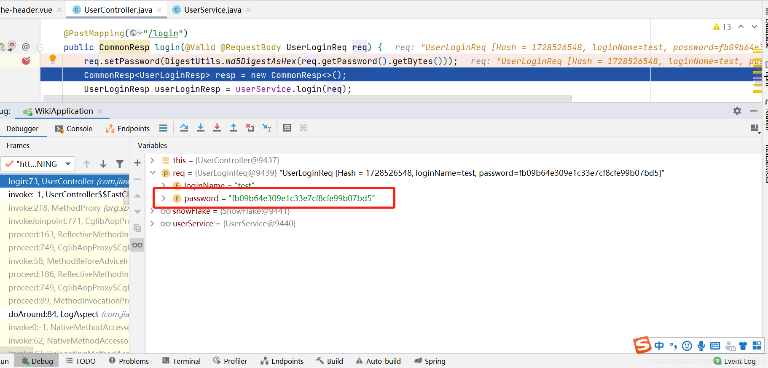Viewport: 768px width, 368px height.
Task: Expand the 'password' field node
Action: 164,198
